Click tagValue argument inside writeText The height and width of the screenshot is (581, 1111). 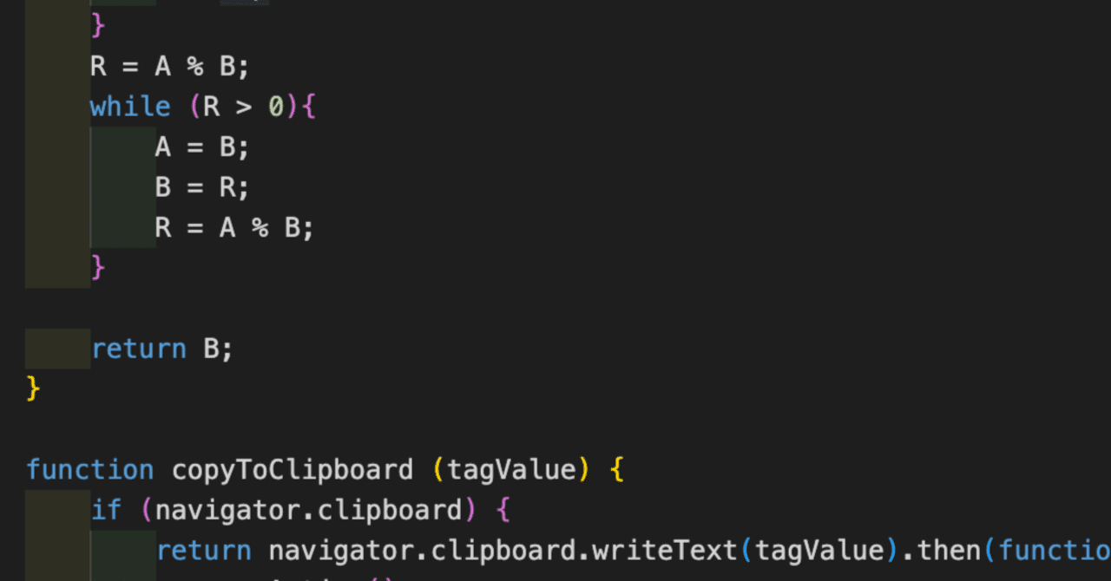(818, 551)
